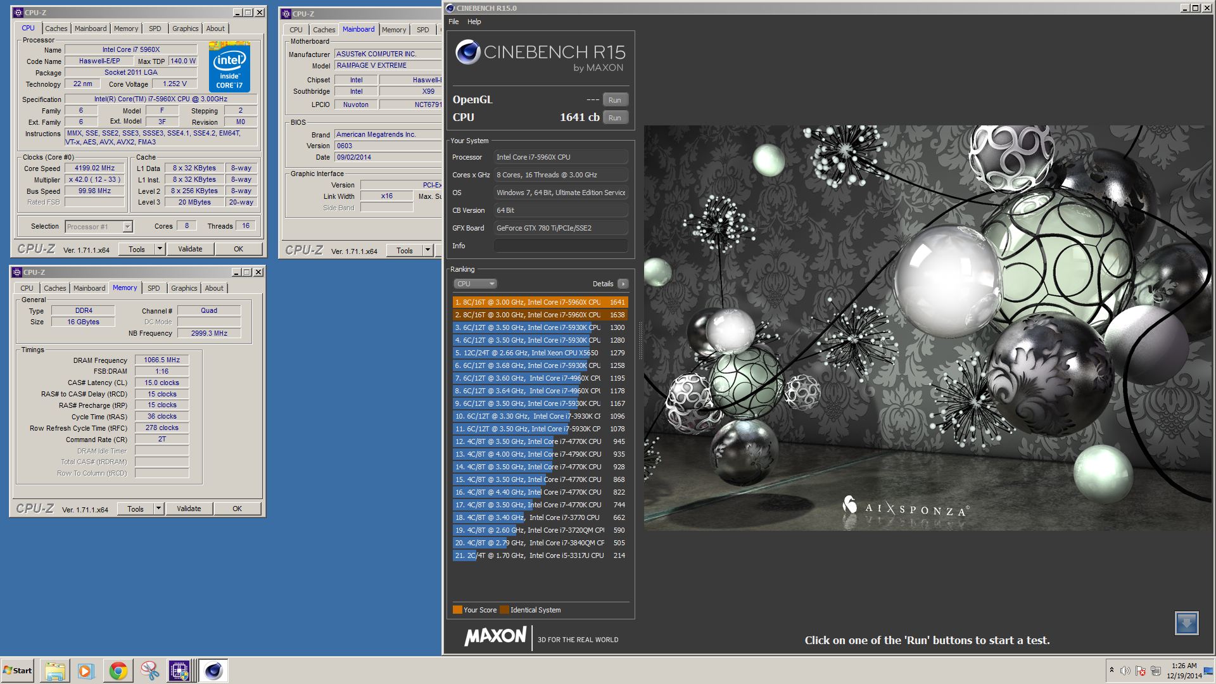Screen dimensions: 1216x684
Task: Click OK in the CPU-Z Memory window
Action: click(x=237, y=509)
